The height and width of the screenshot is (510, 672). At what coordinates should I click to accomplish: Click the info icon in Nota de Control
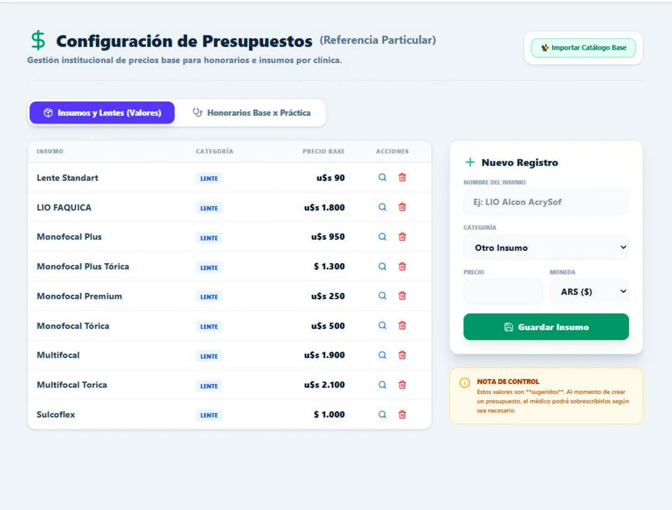[465, 382]
